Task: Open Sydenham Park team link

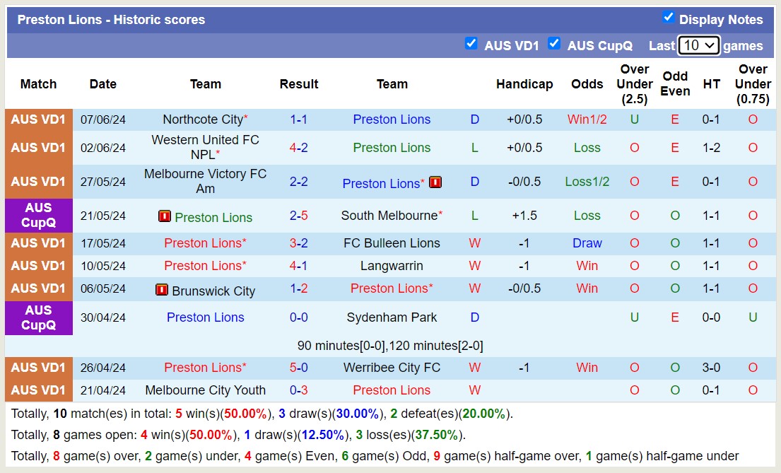Action: pyautogui.click(x=392, y=317)
